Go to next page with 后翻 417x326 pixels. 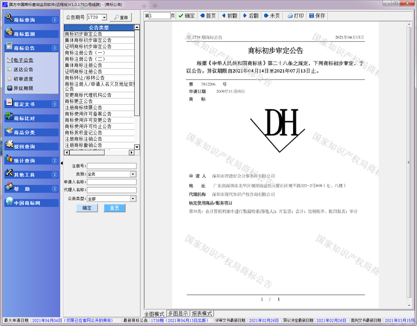pyautogui.click(x=251, y=16)
